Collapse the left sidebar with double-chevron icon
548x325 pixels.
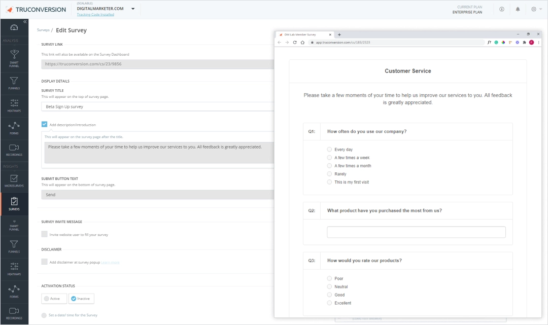[25, 22]
